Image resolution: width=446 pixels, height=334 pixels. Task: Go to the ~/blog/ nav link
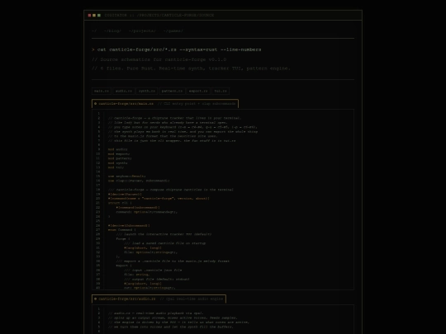click(x=112, y=31)
